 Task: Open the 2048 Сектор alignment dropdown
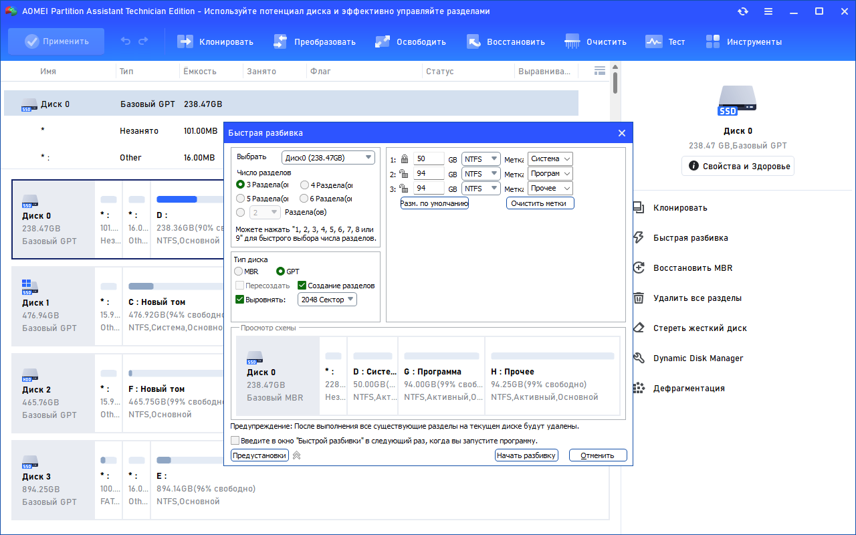[327, 300]
